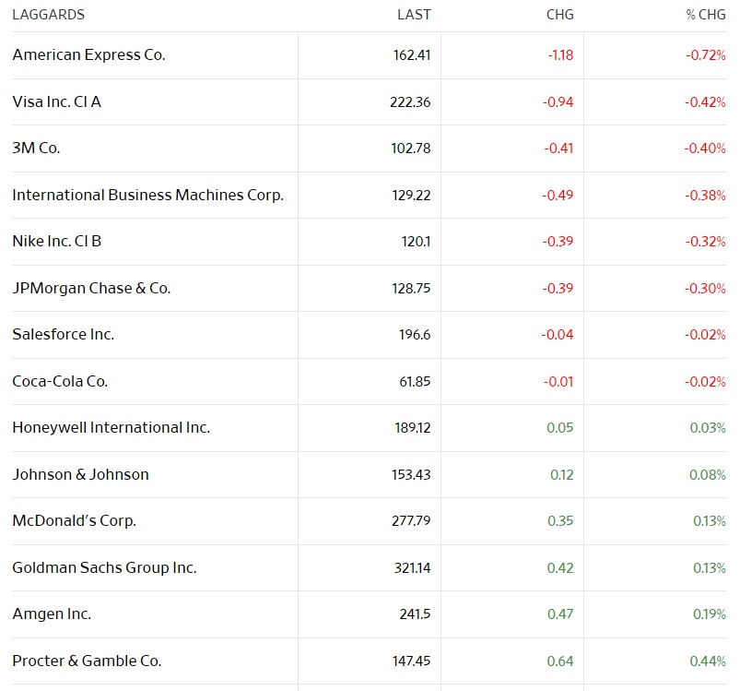This screenshot has height=691, width=740.
Task: Click Salesforce change value -0.04
Action: (558, 334)
